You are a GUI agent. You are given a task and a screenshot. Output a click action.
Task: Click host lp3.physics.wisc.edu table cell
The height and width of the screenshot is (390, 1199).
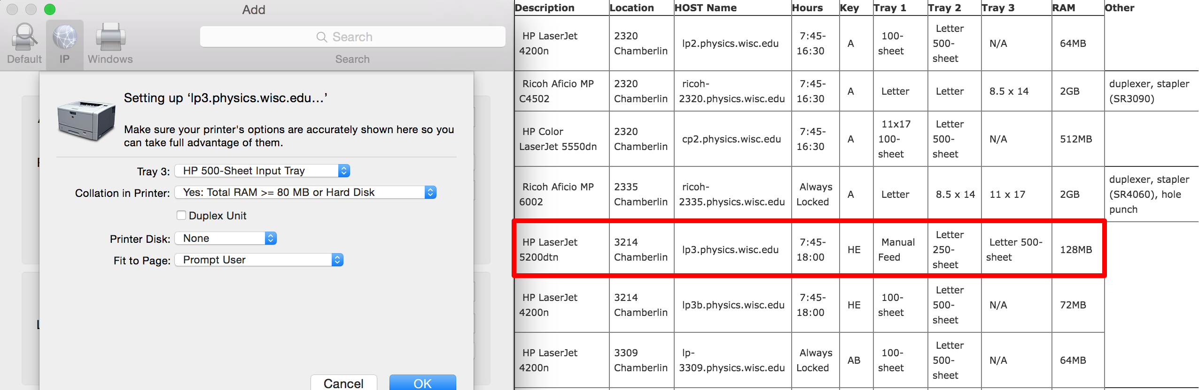[733, 249]
